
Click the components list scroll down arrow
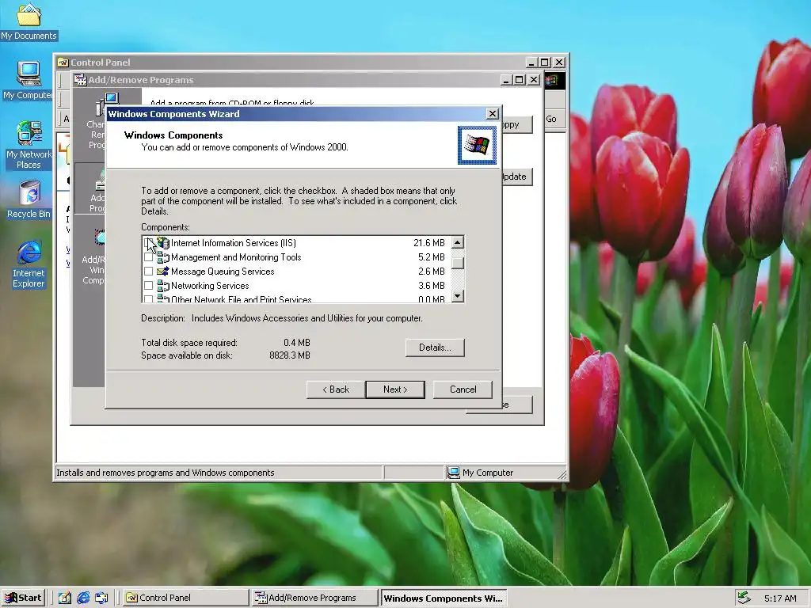457,296
